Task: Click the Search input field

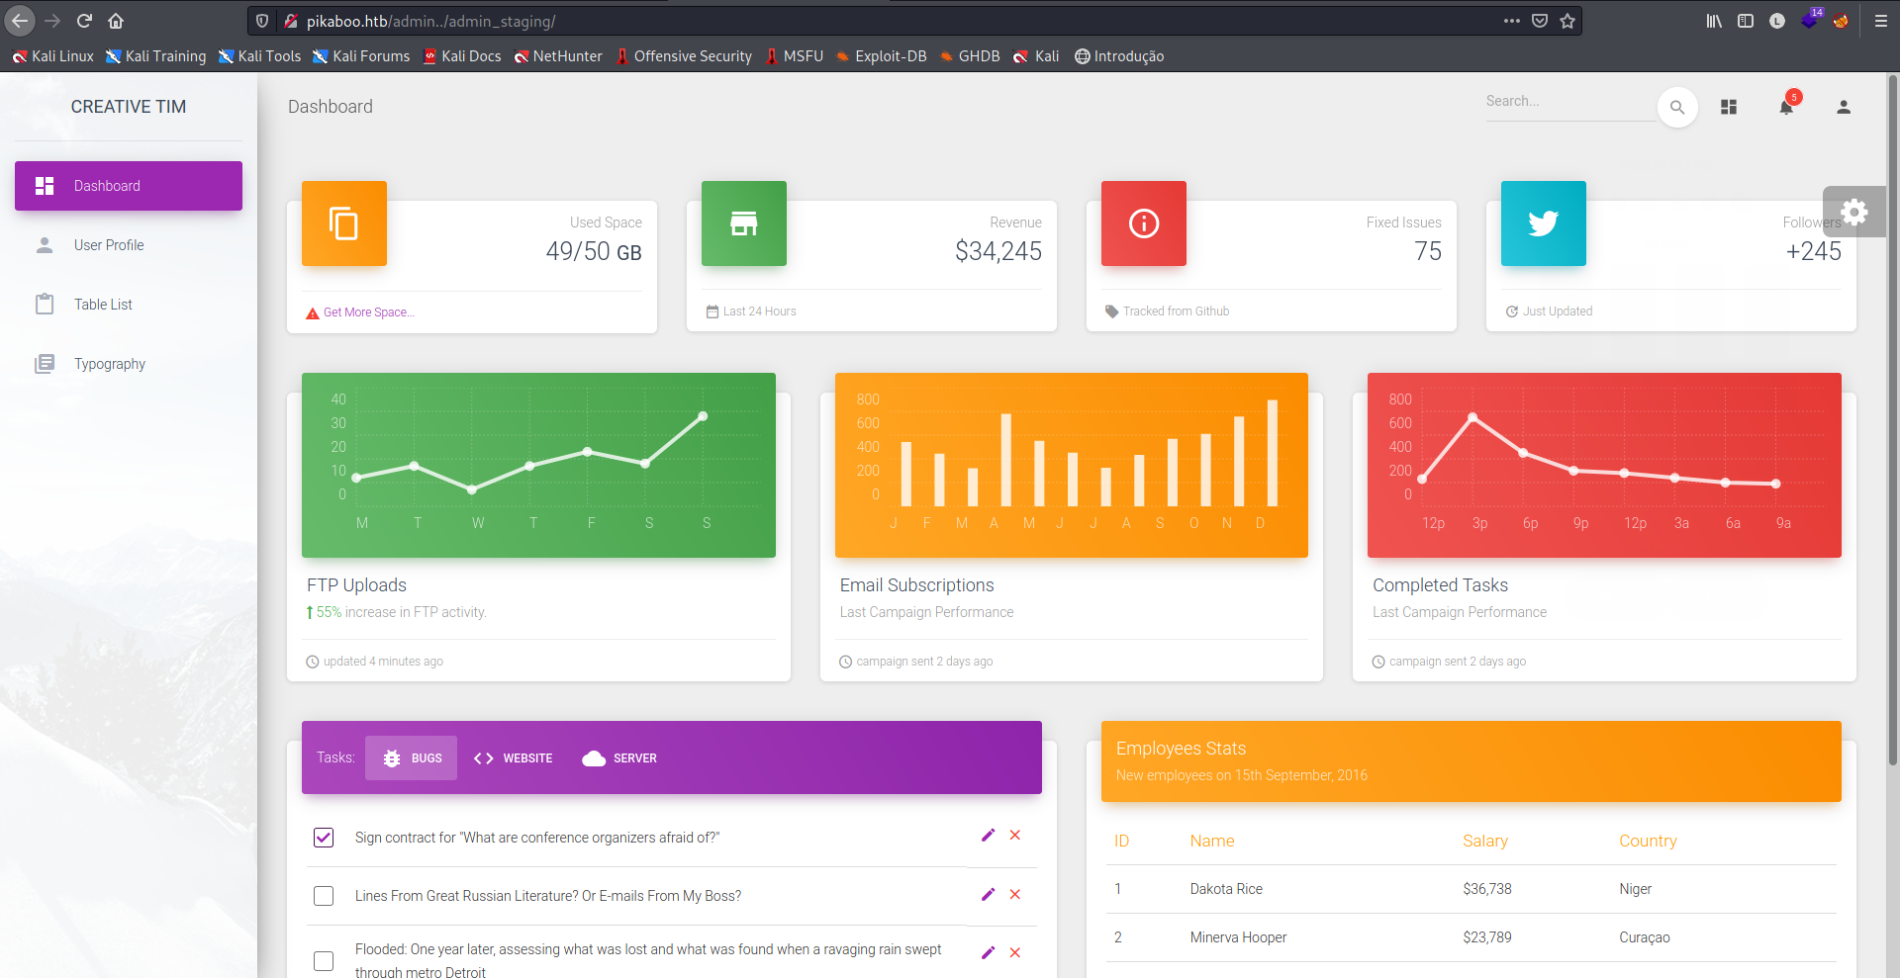Action: pos(1567,102)
